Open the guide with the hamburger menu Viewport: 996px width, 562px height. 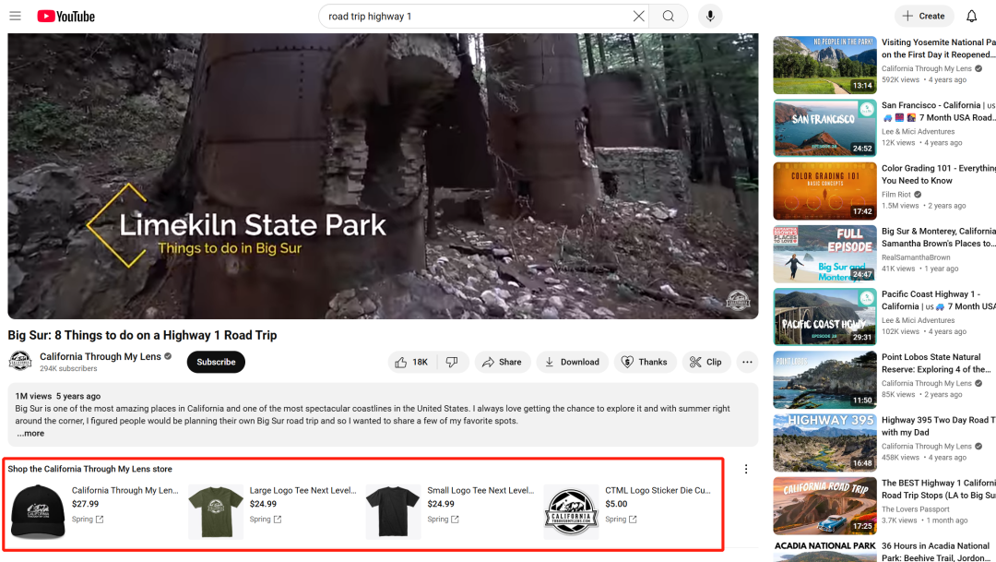[x=15, y=16]
